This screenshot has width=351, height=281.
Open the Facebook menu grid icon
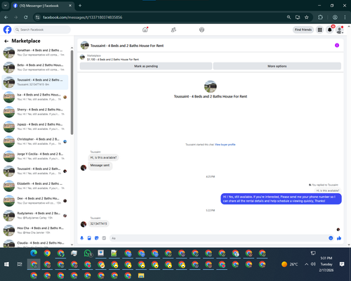[x=319, y=30]
